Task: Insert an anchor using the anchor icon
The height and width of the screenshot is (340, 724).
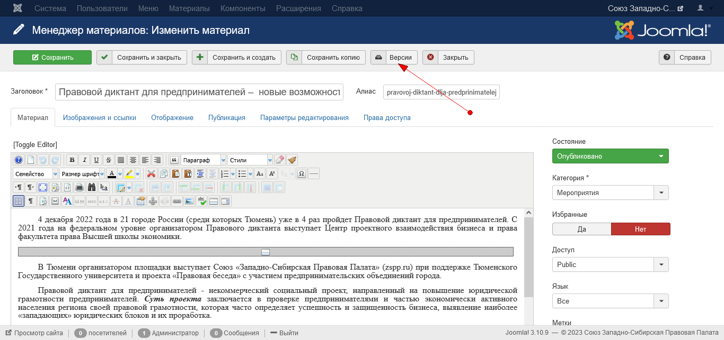Action: (x=152, y=201)
